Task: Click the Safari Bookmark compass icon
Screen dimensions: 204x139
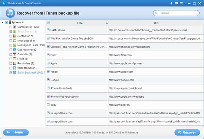Action: [15, 73]
